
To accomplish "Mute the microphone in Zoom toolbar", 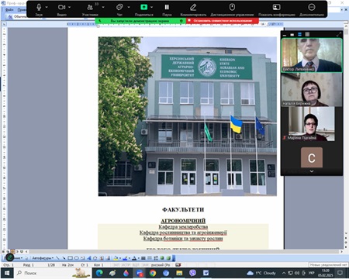I will 39,8.
